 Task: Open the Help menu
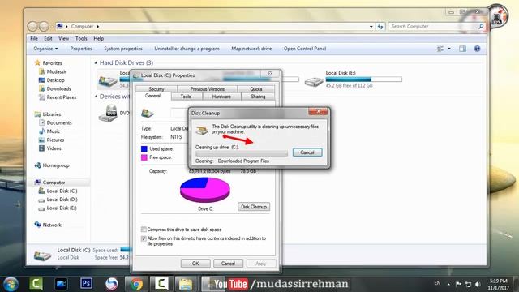pos(98,38)
